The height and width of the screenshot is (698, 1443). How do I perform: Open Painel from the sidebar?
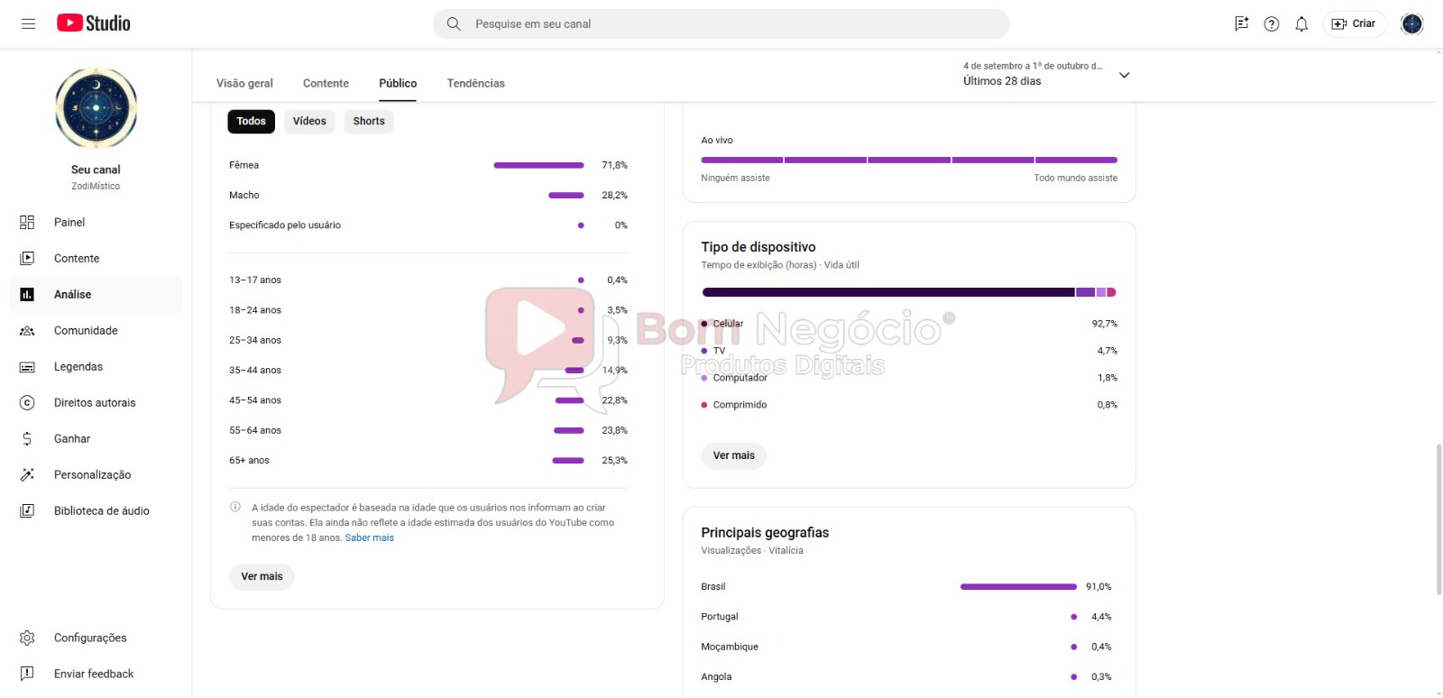(x=69, y=223)
